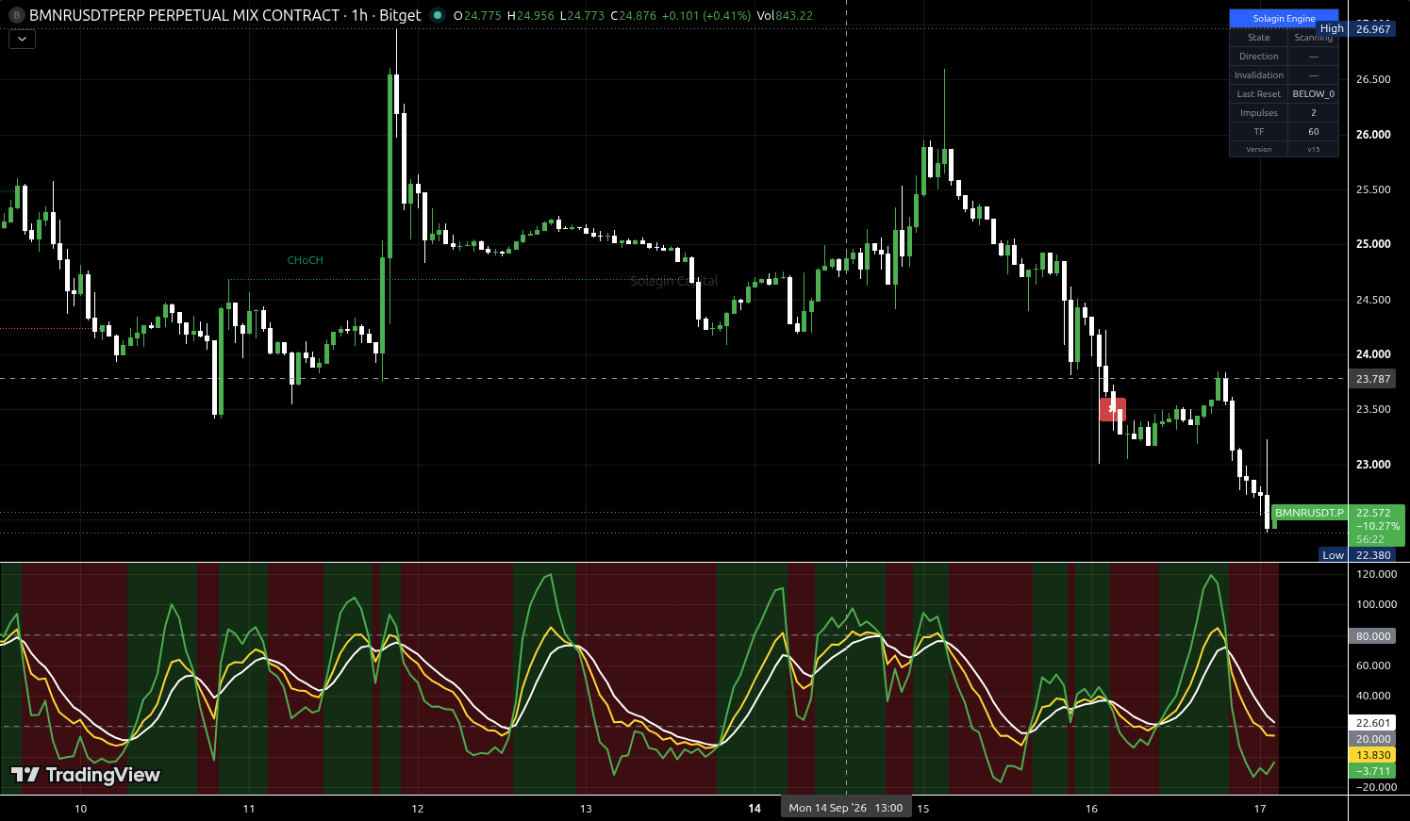Screen dimensions: 1410x821
Task: Click the crosshair price label 23.787
Action: 1372,379
